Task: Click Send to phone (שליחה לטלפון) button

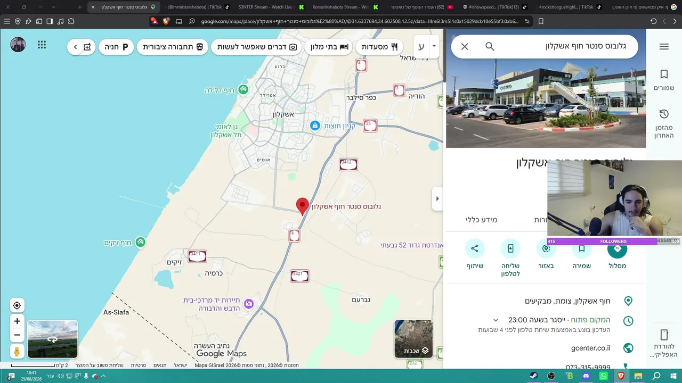Action: (510, 258)
